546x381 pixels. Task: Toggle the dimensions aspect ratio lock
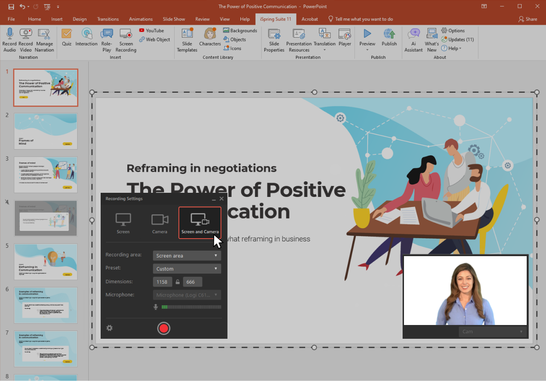[177, 282]
